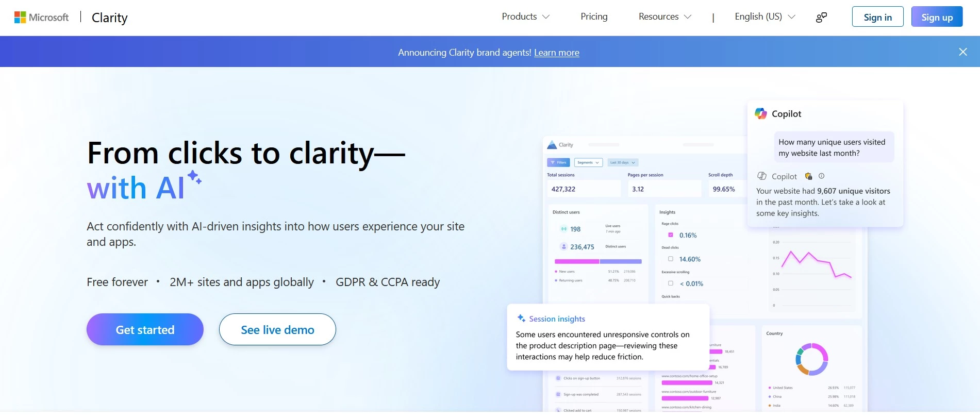Click the pink trend line chart
The width and height of the screenshot is (980, 418).
pyautogui.click(x=817, y=265)
